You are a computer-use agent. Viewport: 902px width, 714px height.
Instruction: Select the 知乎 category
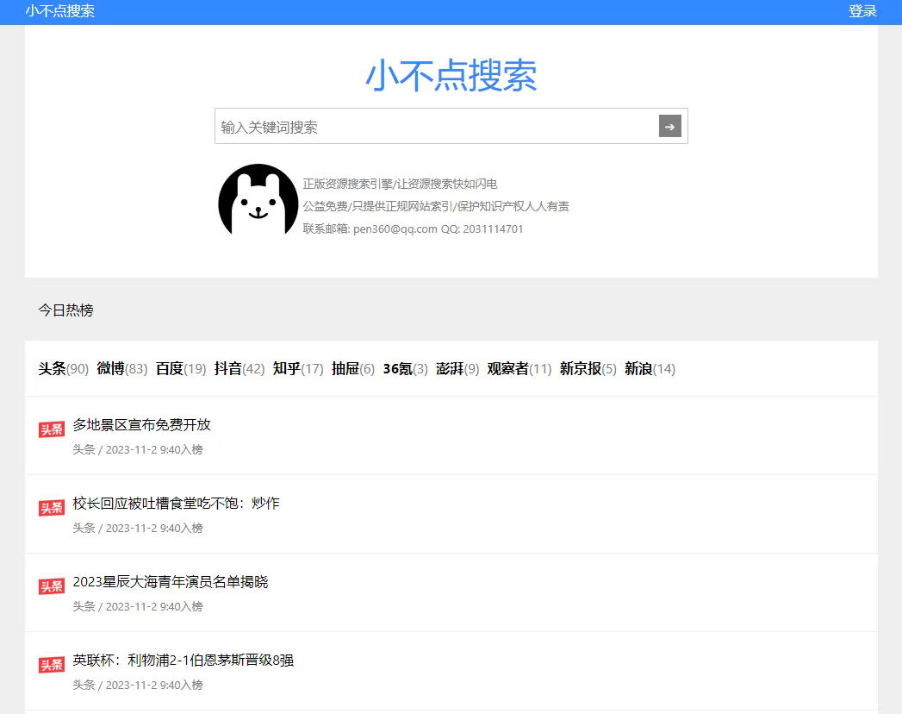[285, 368]
